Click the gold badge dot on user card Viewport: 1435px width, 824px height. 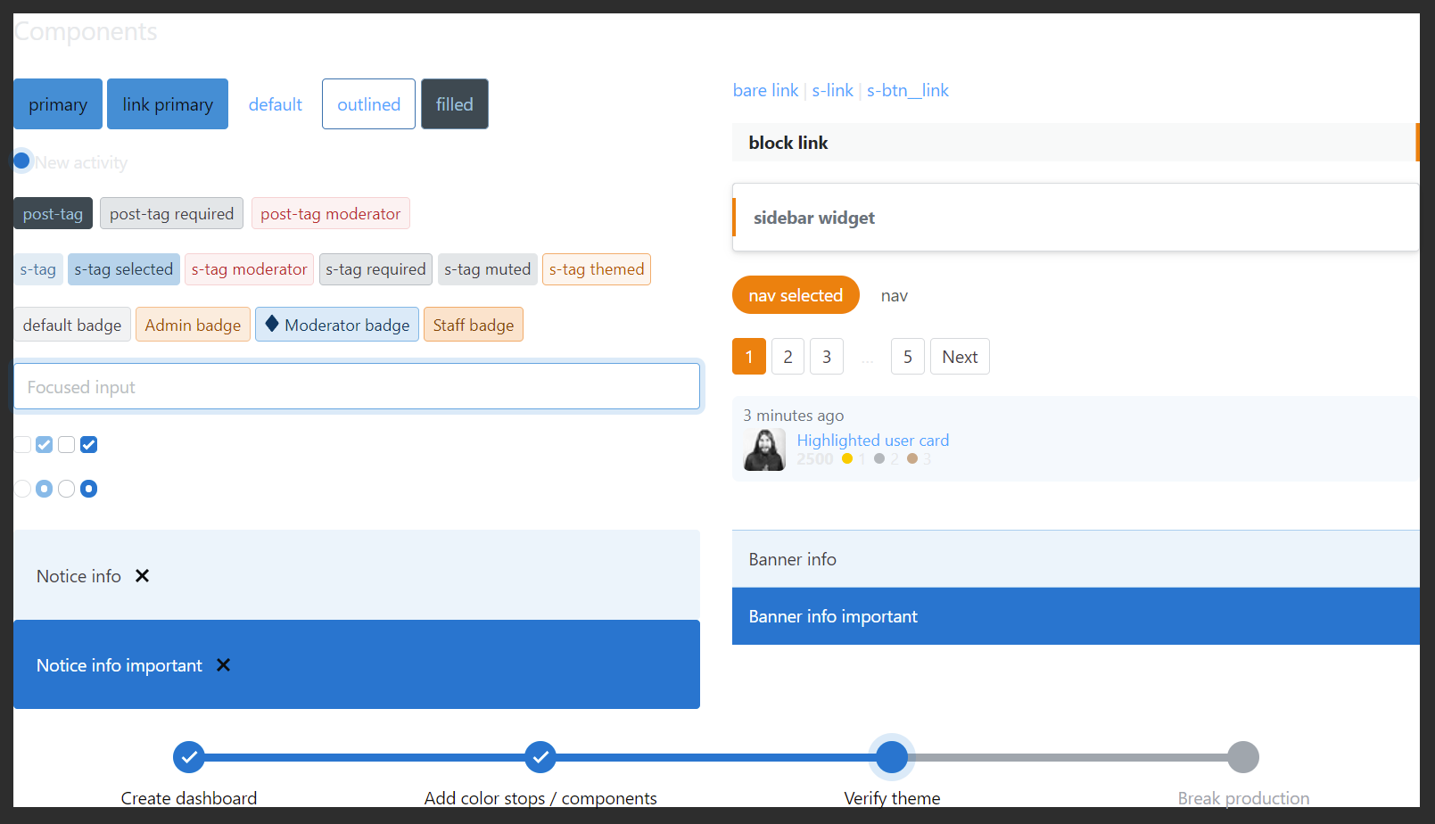(847, 458)
